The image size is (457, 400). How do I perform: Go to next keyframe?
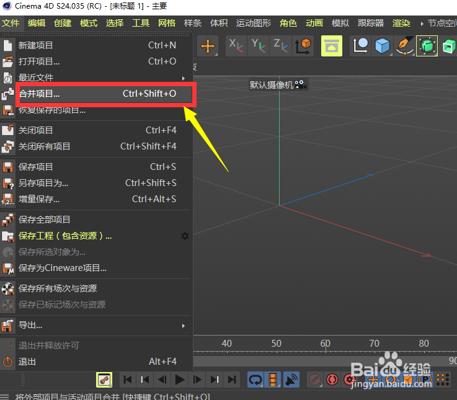pyautogui.click(x=215, y=380)
